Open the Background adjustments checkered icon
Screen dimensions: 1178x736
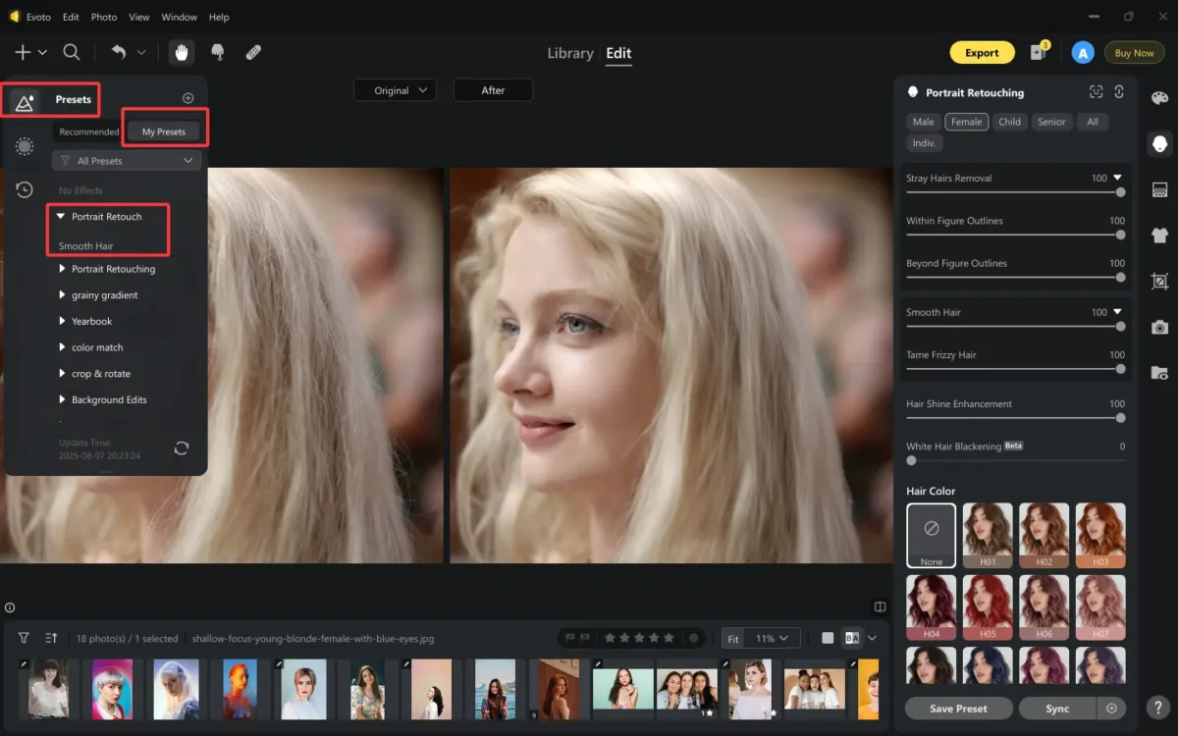1159,189
